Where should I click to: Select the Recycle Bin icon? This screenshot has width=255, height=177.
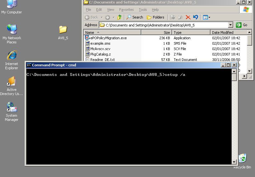242,161
